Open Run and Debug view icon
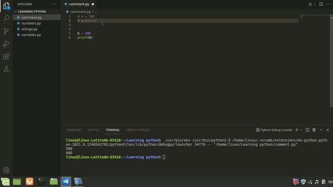 pos(6,44)
